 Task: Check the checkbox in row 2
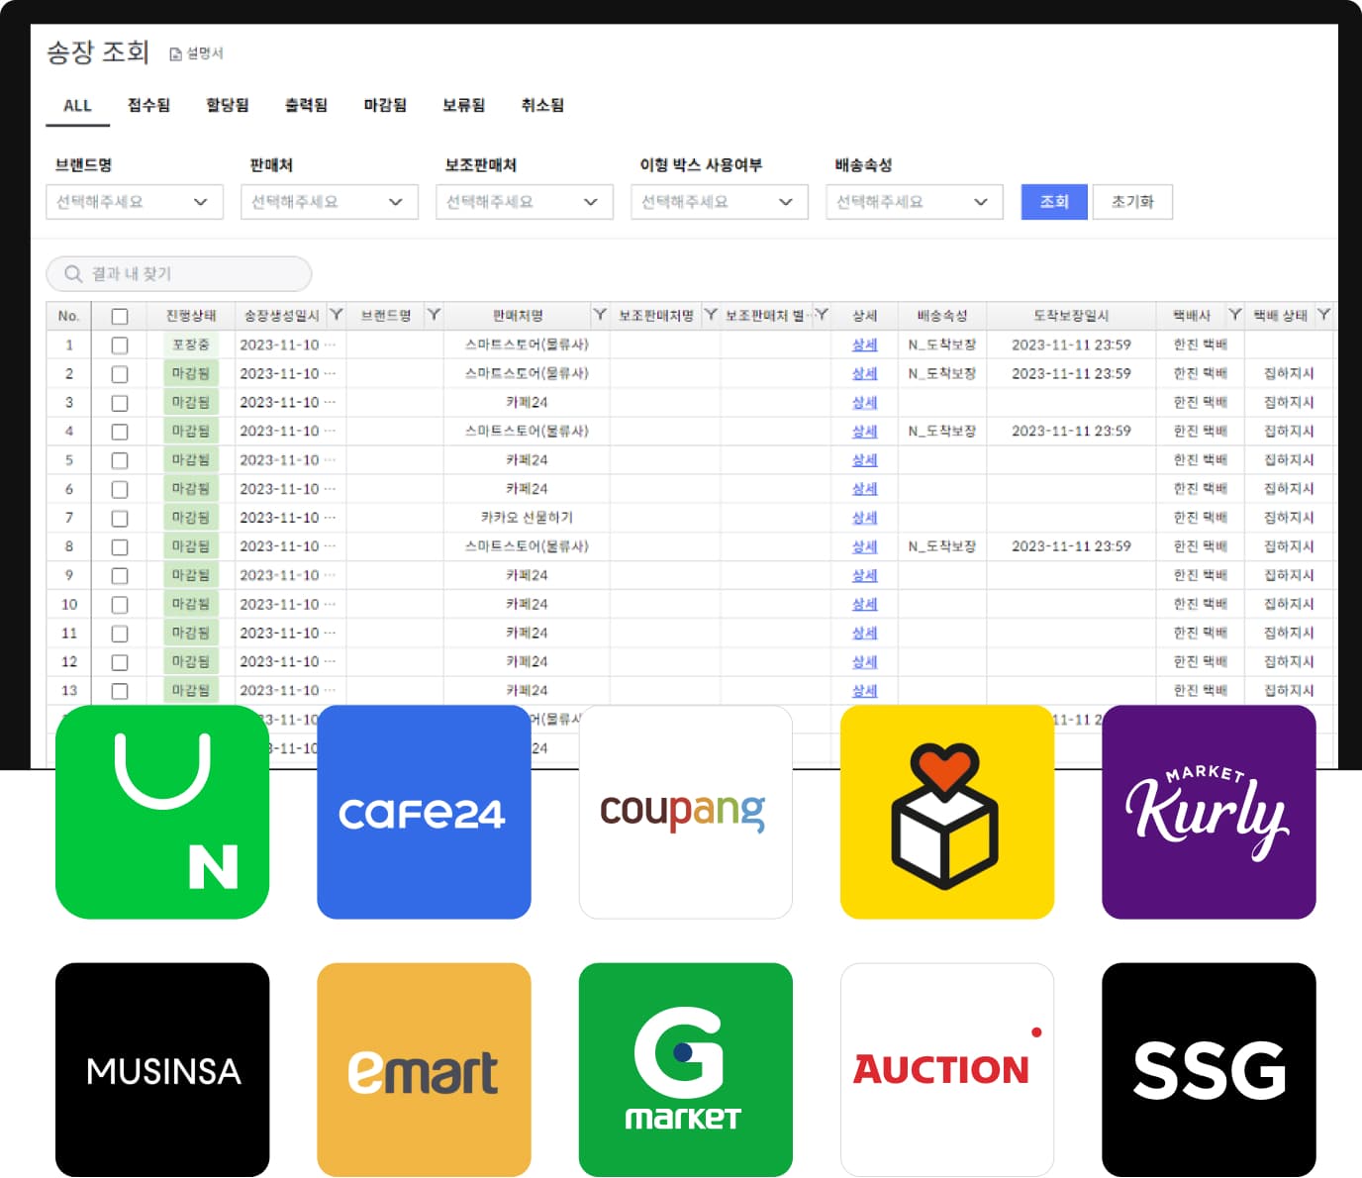120,374
